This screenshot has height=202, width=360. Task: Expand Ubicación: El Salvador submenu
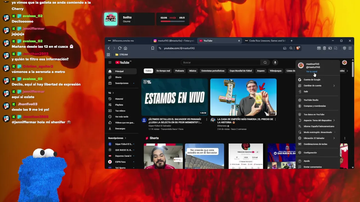[x=317, y=138]
